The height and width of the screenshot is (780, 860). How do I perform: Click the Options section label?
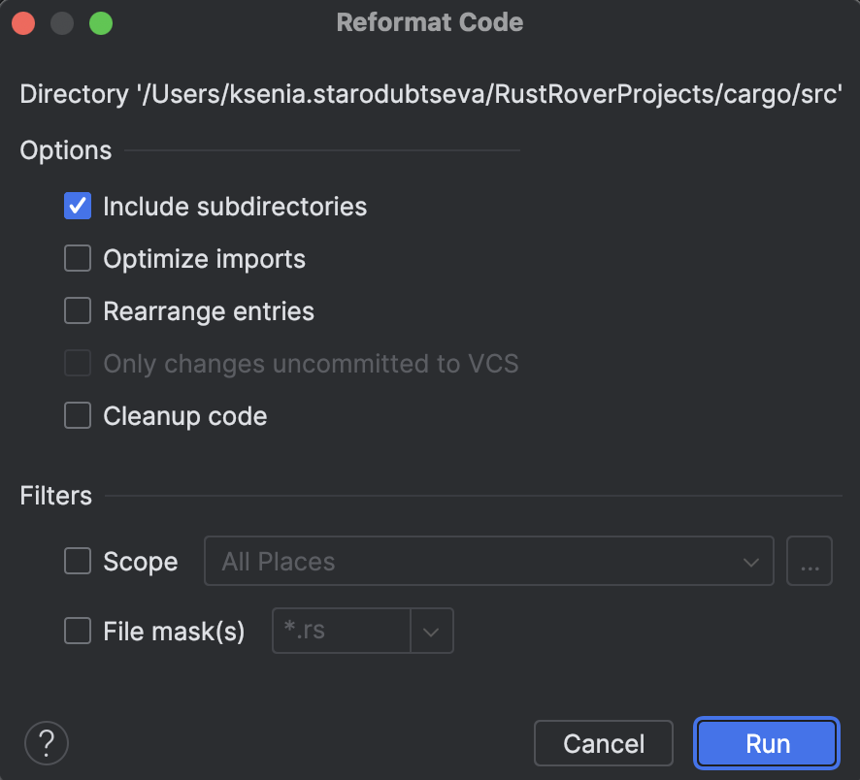[65, 150]
